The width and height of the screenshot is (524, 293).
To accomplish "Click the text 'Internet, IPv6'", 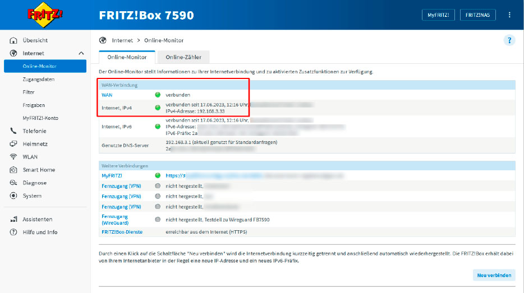I will 117,127.
